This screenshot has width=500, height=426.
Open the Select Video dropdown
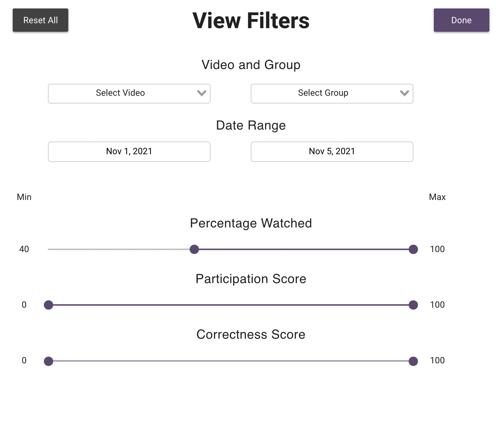tap(120, 93)
